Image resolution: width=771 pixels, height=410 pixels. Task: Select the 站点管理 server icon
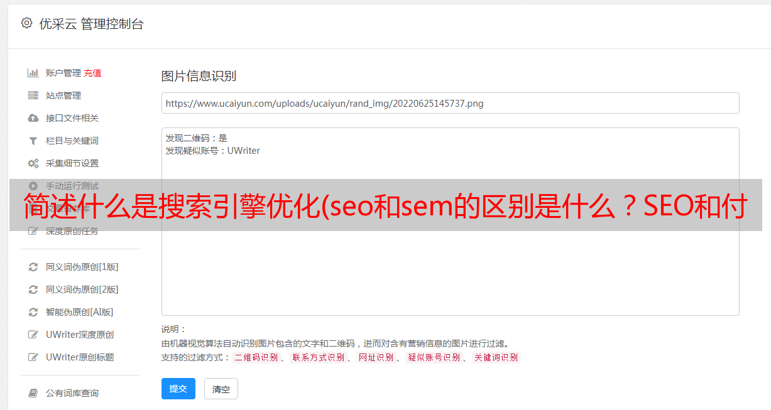(x=33, y=95)
